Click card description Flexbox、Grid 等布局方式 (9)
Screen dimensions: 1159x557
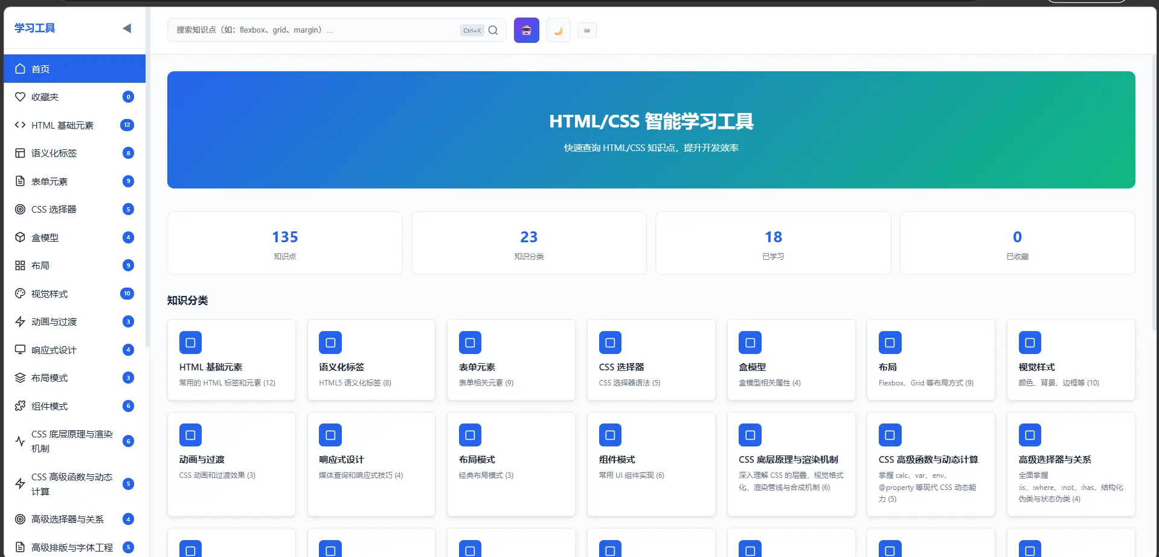pyautogui.click(x=926, y=383)
